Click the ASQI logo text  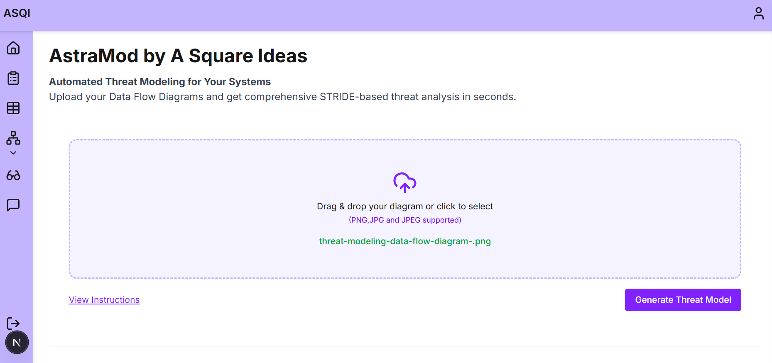click(17, 13)
